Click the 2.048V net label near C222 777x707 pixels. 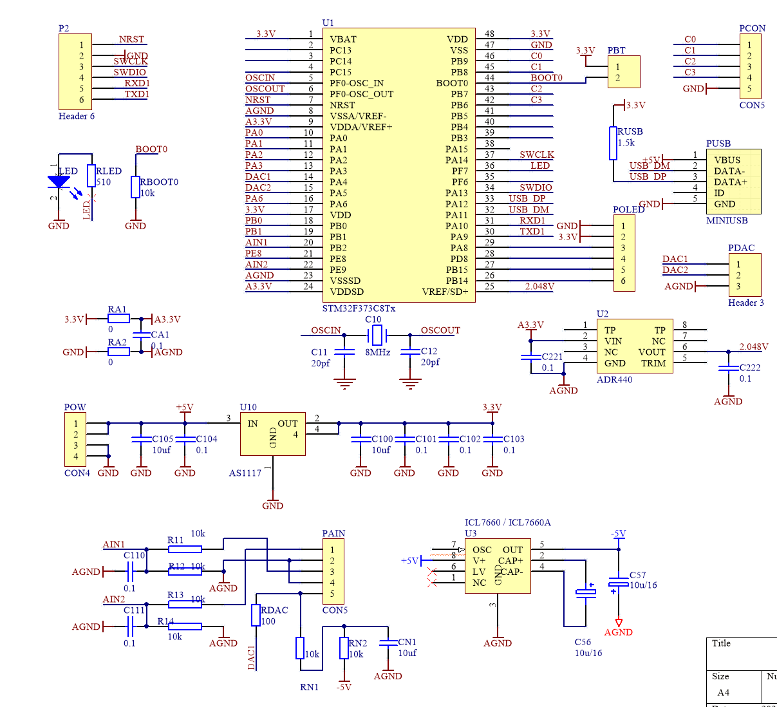753,346
